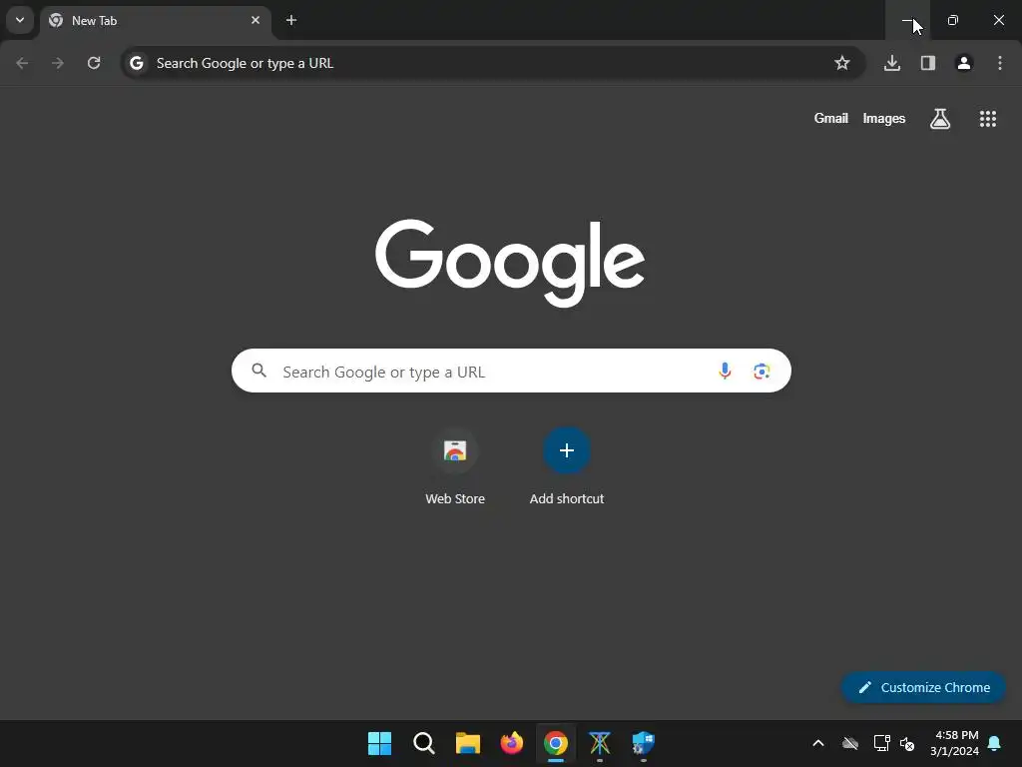Open the X-shaped app in taskbar
The width and height of the screenshot is (1022, 767).
pos(600,743)
